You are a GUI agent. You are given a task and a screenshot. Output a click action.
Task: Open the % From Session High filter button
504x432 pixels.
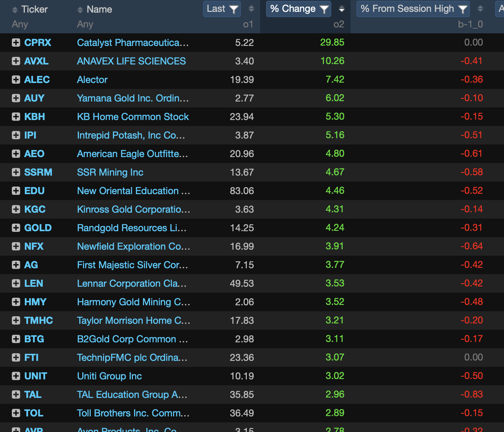[x=413, y=9]
